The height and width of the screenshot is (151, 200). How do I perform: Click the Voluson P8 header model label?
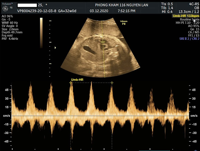click(x=7, y=5)
